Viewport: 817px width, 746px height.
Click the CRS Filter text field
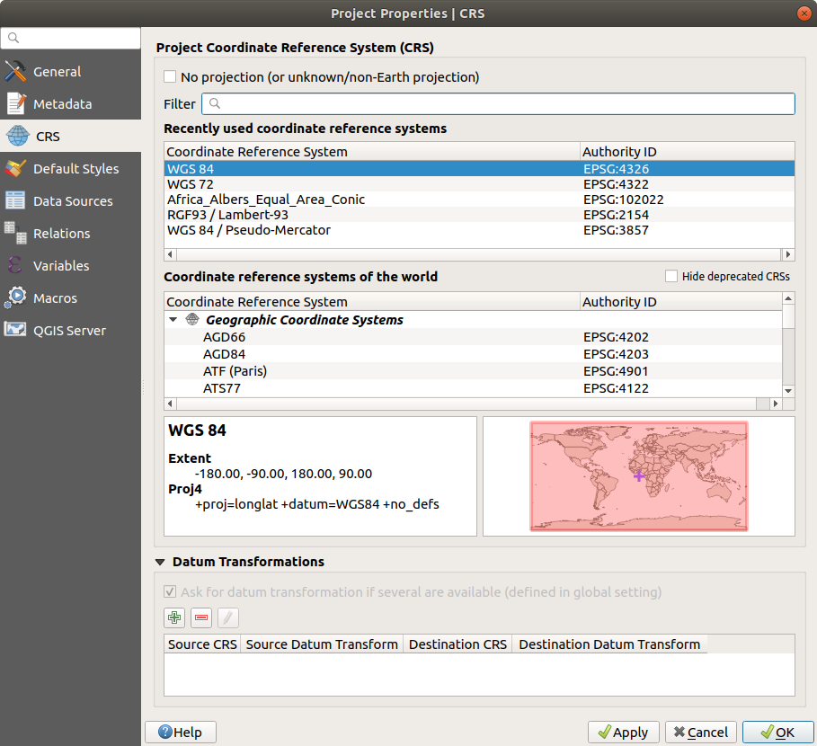[498, 104]
